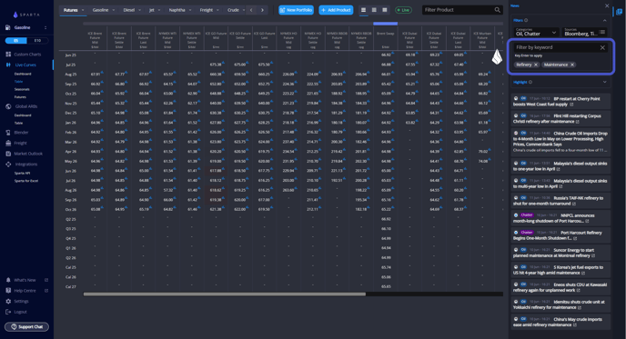Switch gasoline grade to E5
This screenshot has width=626, height=339.
(x=16, y=41)
